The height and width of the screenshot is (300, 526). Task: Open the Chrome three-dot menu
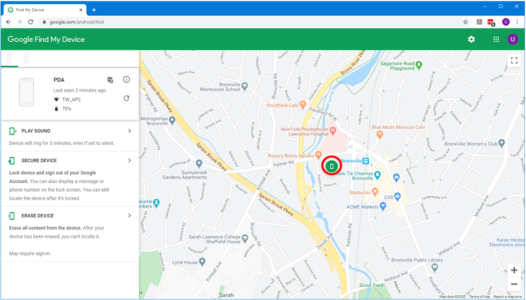coord(517,22)
